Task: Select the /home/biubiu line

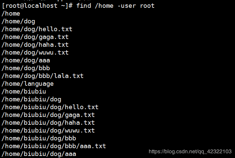Action: tap(24, 92)
